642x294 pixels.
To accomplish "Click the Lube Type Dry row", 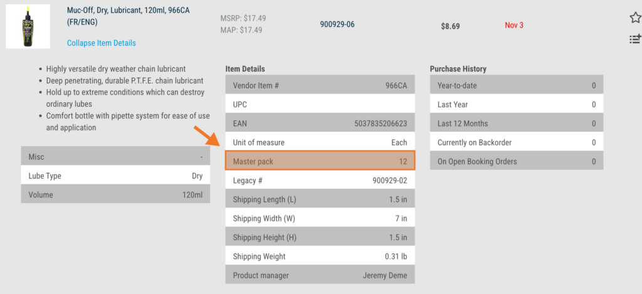I will pyautogui.click(x=115, y=176).
